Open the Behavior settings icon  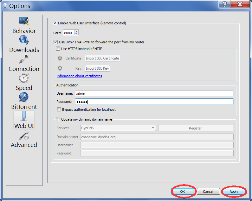click(x=24, y=21)
